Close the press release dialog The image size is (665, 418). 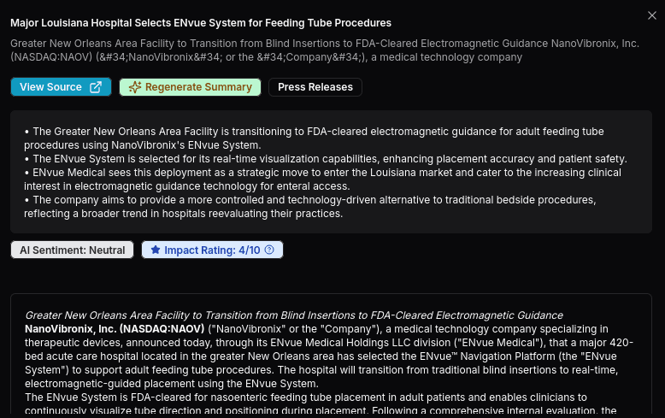click(x=652, y=15)
